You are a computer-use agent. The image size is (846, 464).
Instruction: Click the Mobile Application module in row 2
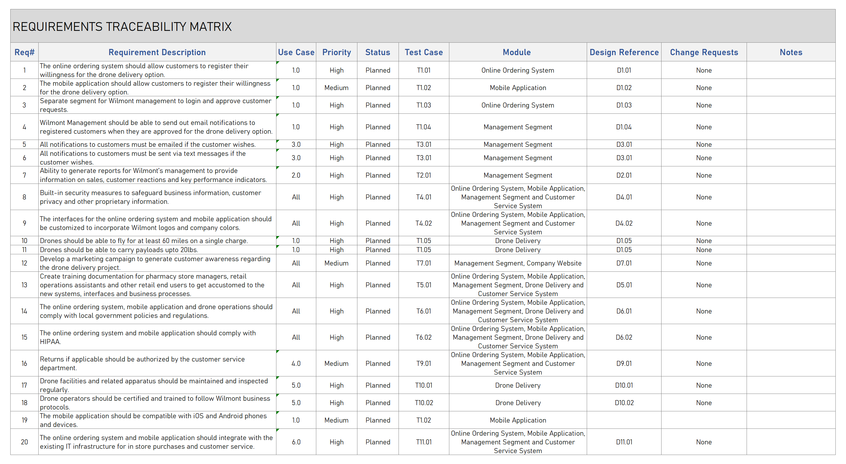pos(518,88)
